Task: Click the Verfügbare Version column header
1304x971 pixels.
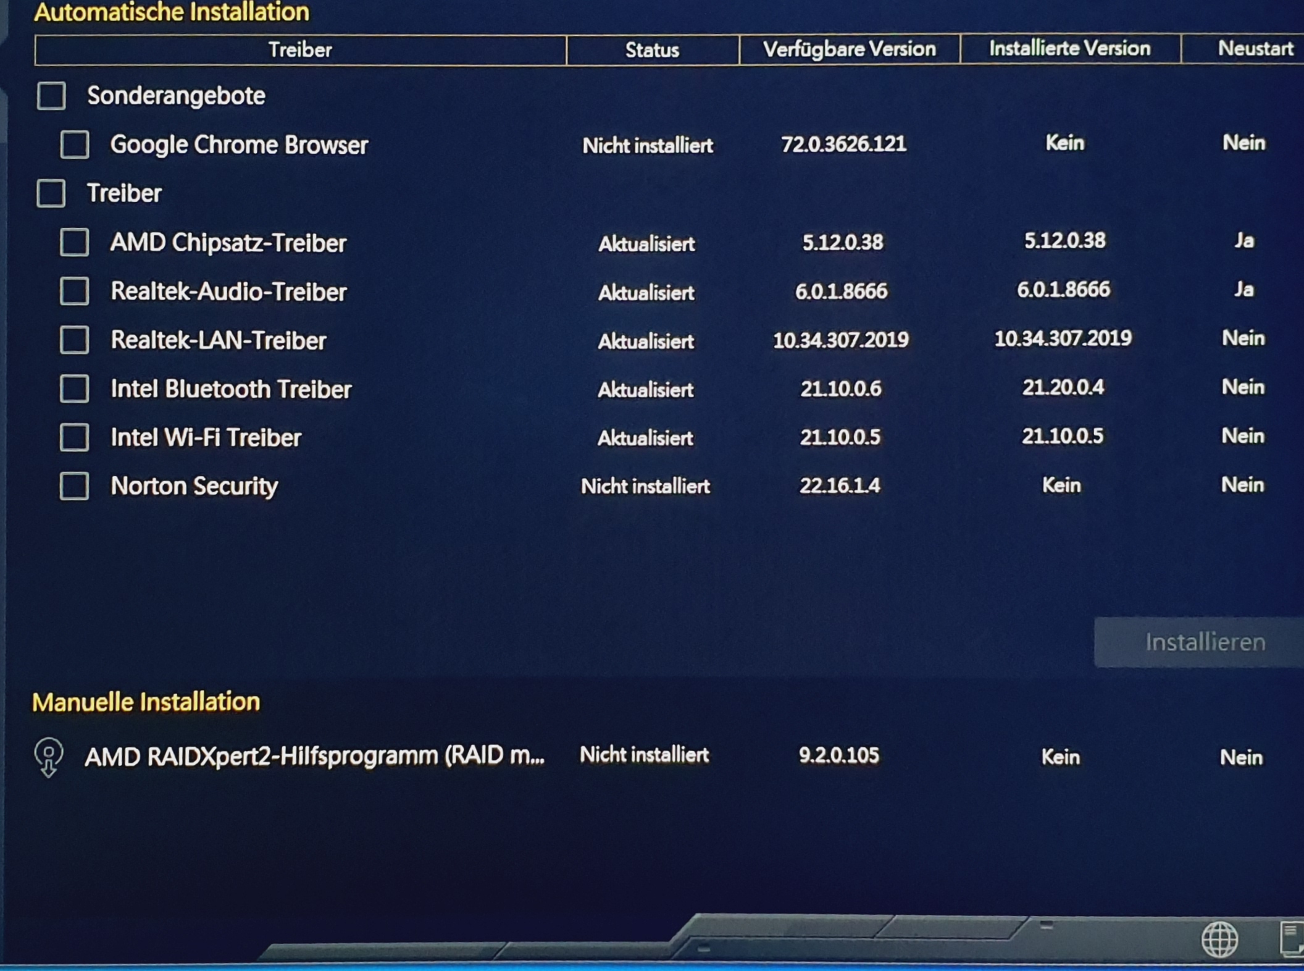Action: [x=849, y=49]
